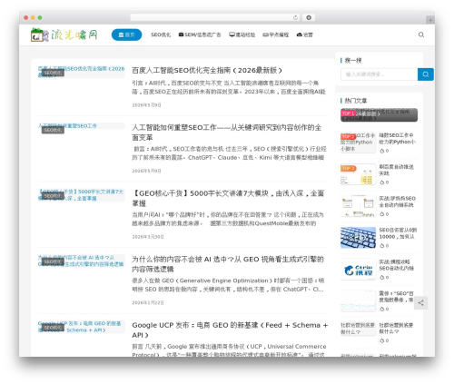Open article 为什么你的内容不会被 AI 选中 title
The image size is (454, 384).
[228, 264]
